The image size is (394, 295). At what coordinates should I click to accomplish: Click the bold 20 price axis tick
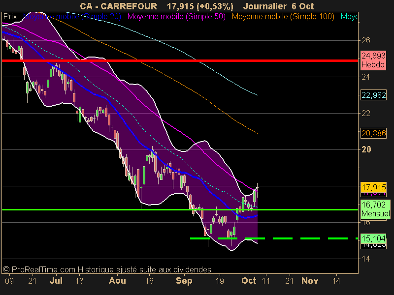tap(366, 149)
